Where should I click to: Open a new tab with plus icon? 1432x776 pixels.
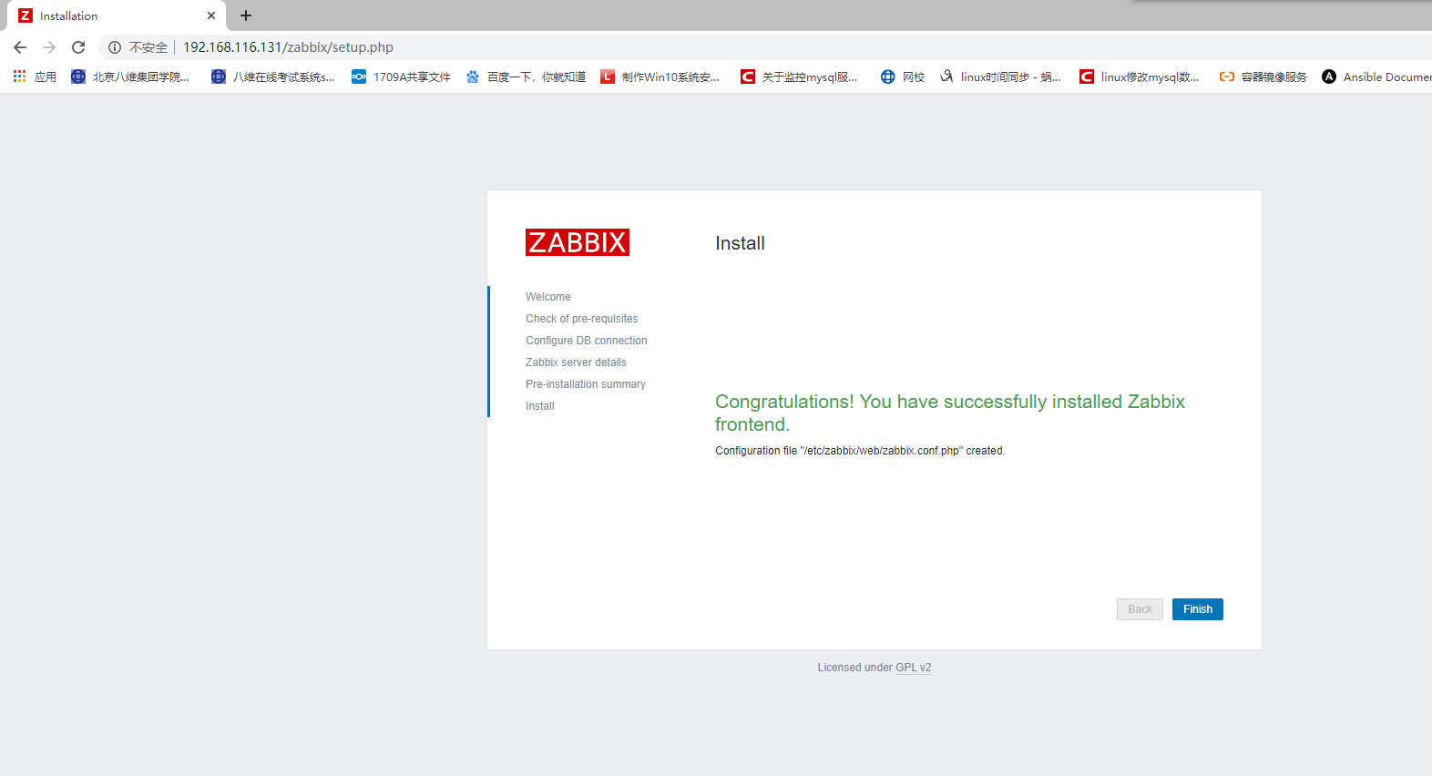tap(246, 15)
